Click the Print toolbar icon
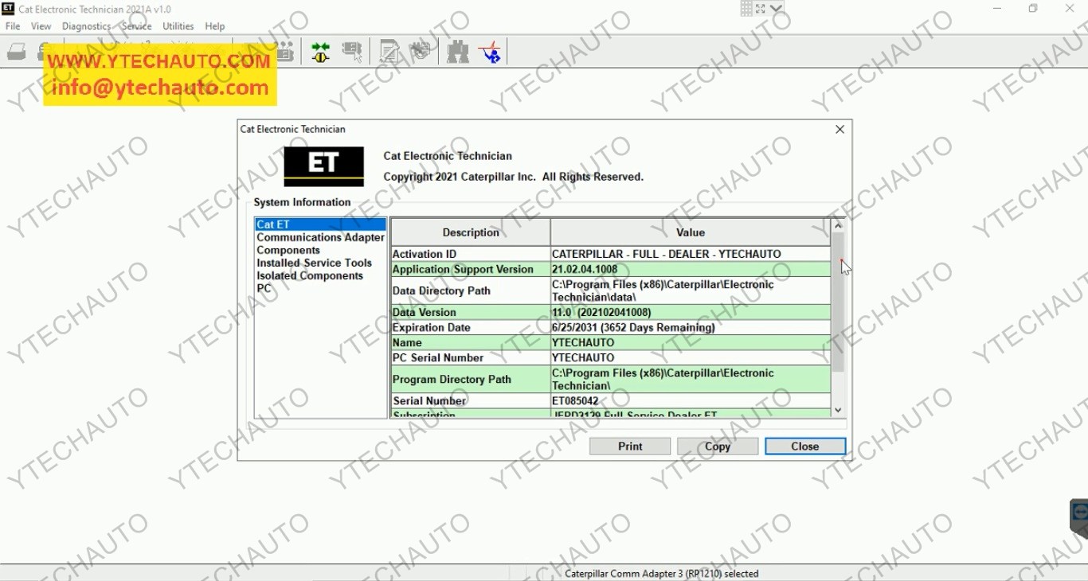Image resolution: width=1088 pixels, height=581 pixels. tap(17, 53)
